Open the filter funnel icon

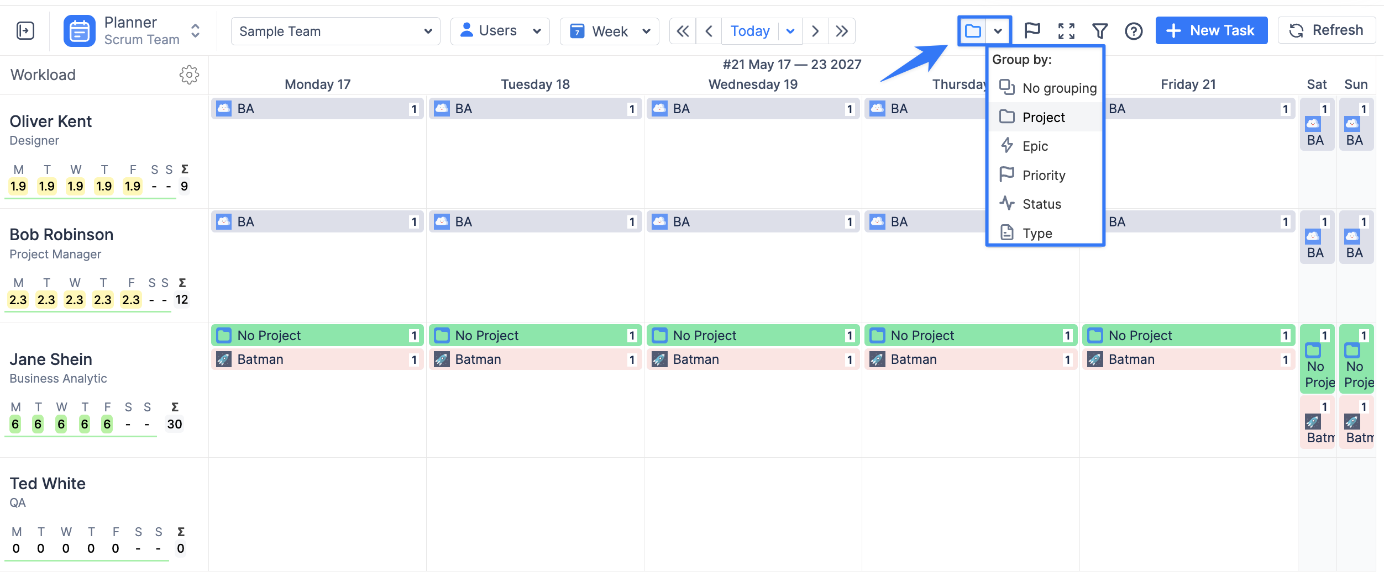(x=1100, y=31)
